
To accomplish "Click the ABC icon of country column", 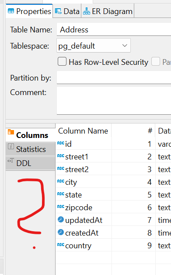I will pos(61,245).
